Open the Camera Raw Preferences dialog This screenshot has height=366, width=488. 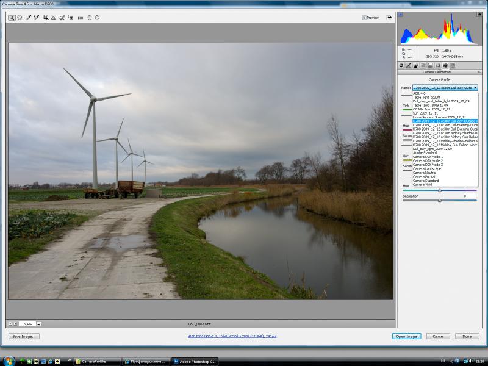pos(81,18)
